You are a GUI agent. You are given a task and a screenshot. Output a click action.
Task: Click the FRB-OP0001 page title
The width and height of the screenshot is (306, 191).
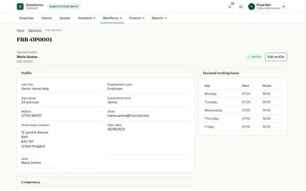click(x=35, y=40)
